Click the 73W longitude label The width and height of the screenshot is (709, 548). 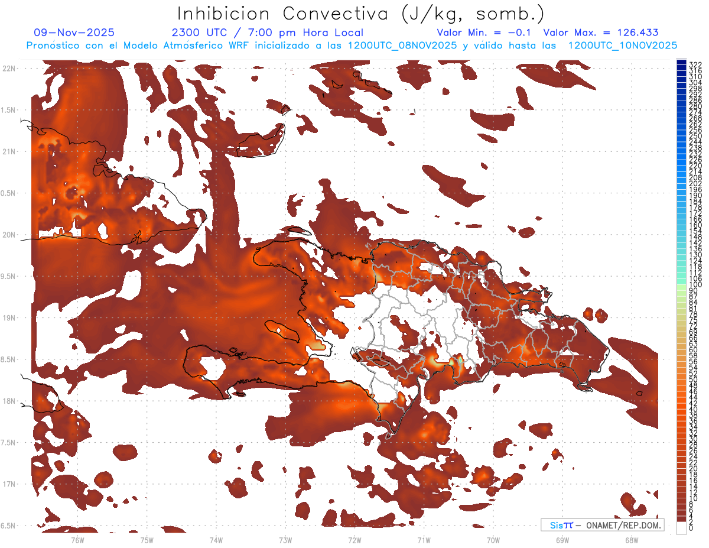point(285,540)
